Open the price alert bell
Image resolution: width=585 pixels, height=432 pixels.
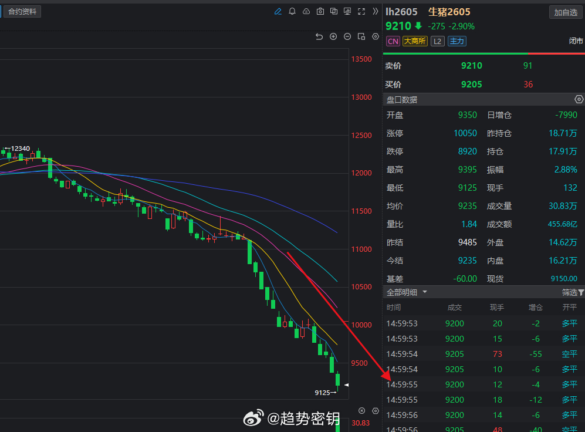(292, 12)
